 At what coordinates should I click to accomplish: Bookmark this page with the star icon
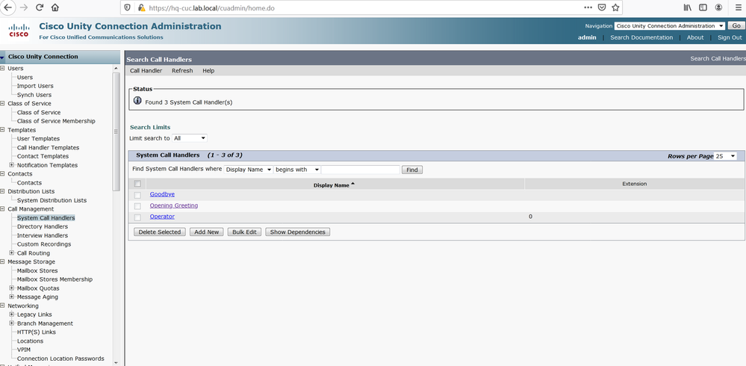(615, 7)
